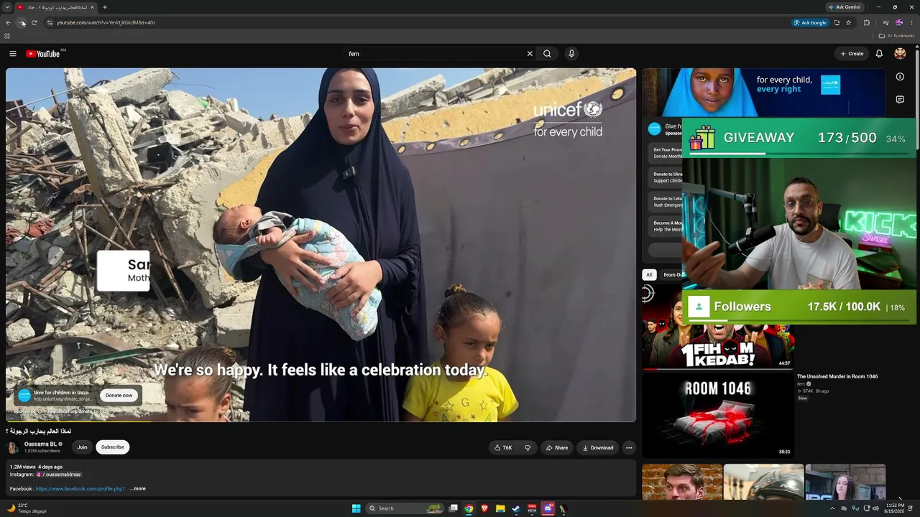Seek using the video progress bar

[321, 421]
